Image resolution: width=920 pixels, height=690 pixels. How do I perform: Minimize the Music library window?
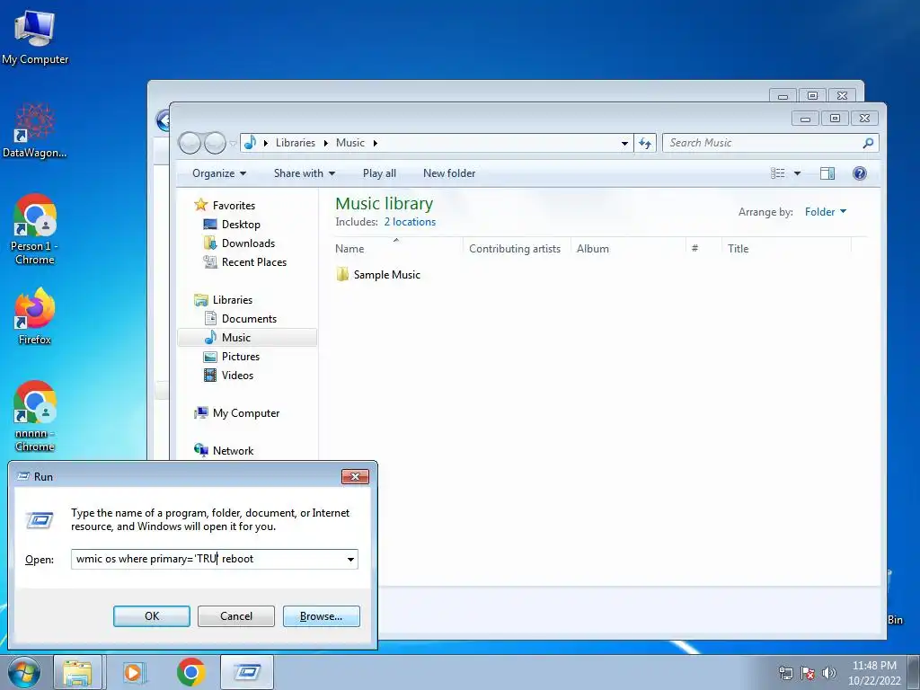point(806,118)
